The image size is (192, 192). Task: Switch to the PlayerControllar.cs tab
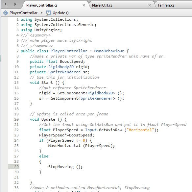tap(42, 5)
